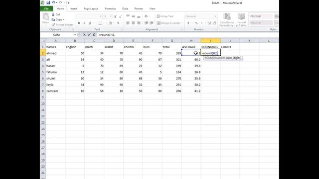Select the Select All corner button
Viewport: 319px width, 179px height.
(43, 41)
